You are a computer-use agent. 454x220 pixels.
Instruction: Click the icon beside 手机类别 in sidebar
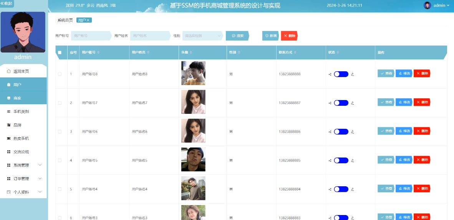(9, 112)
